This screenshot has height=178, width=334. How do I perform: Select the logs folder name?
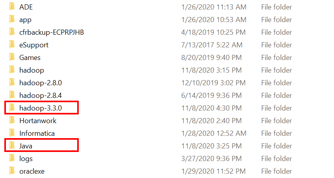26,159
